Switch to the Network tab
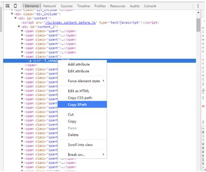 (49, 6)
